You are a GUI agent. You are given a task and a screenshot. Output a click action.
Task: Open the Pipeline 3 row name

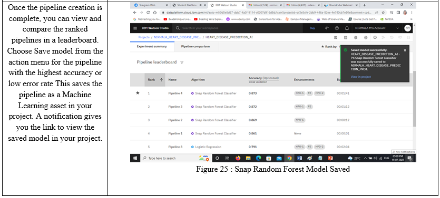pos(175,107)
